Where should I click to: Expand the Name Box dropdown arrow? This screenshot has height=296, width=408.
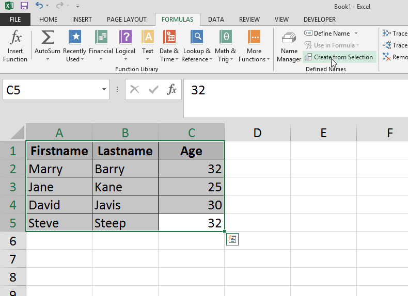104,90
